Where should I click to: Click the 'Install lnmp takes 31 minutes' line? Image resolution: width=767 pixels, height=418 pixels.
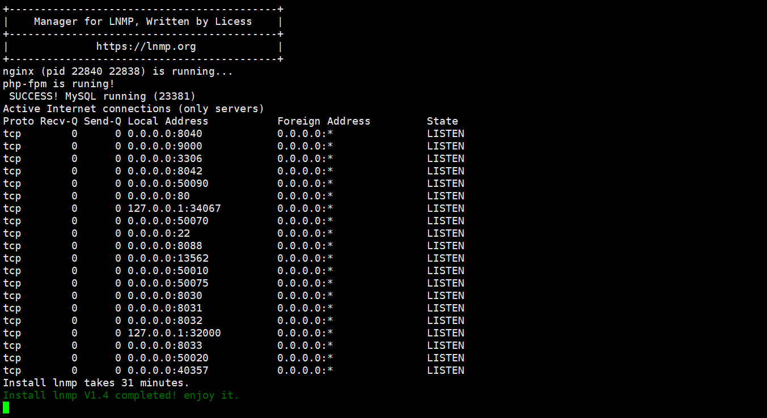96,383
